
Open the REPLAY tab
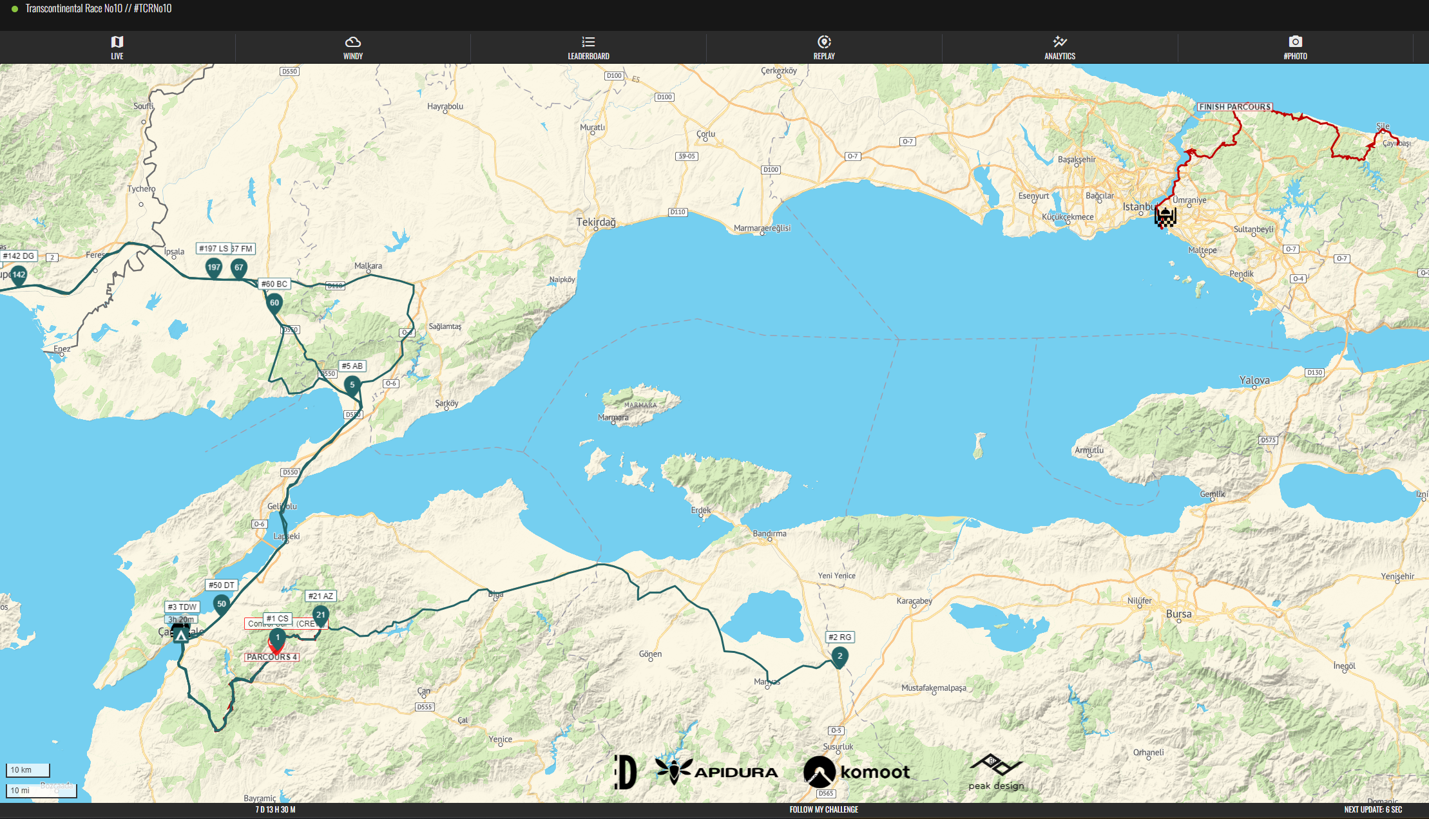824,48
